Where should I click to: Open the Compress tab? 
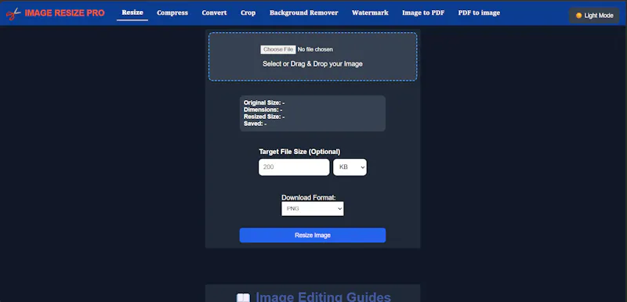tap(172, 13)
